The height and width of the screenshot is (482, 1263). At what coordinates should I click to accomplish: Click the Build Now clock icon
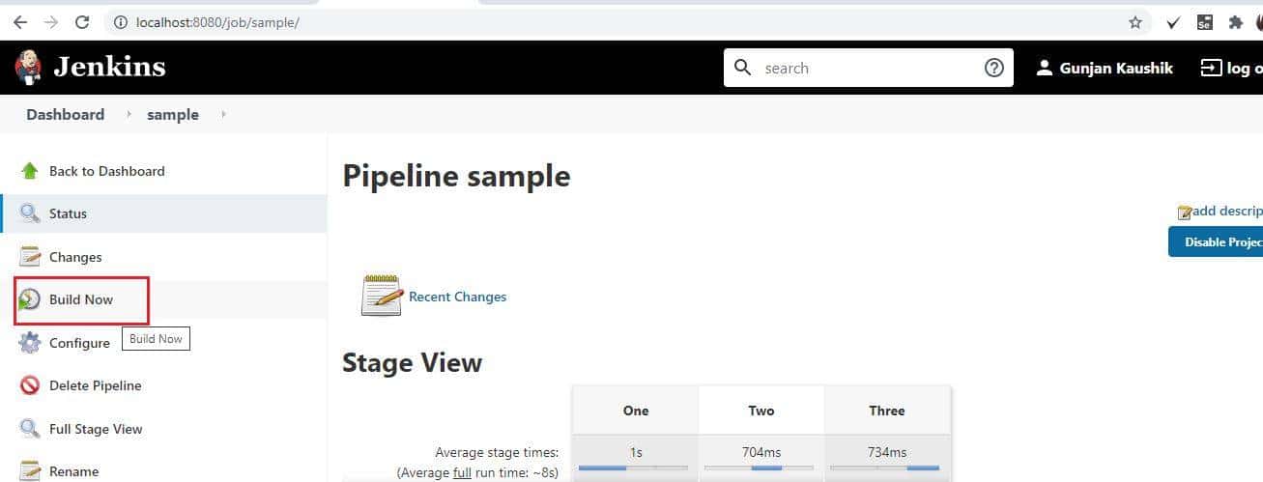point(30,299)
